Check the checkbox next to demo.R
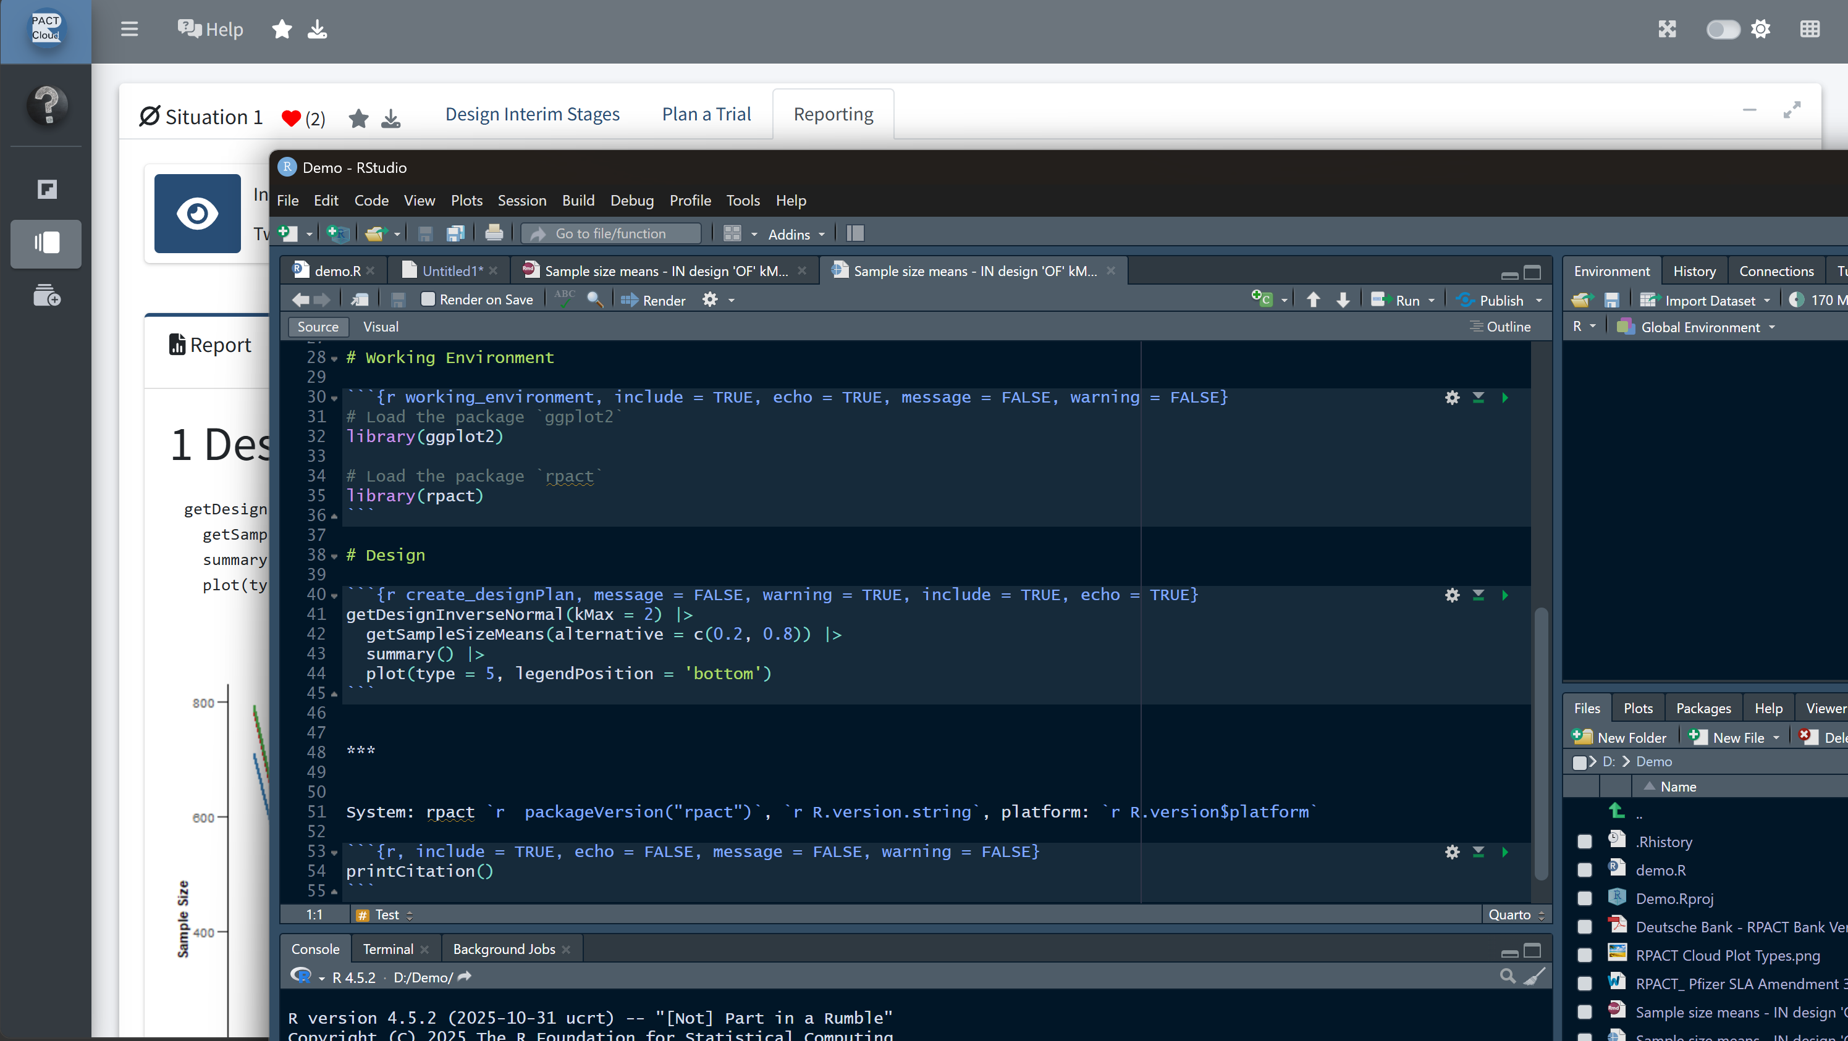 (x=1585, y=871)
